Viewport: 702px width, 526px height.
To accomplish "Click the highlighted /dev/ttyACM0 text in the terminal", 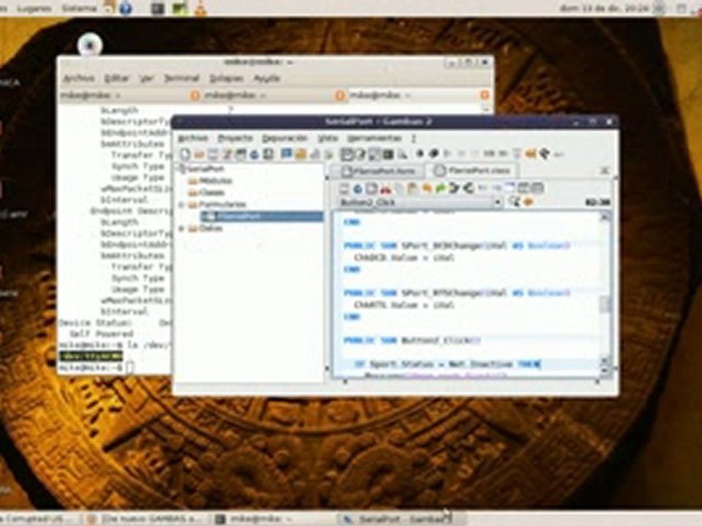I will pos(91,356).
